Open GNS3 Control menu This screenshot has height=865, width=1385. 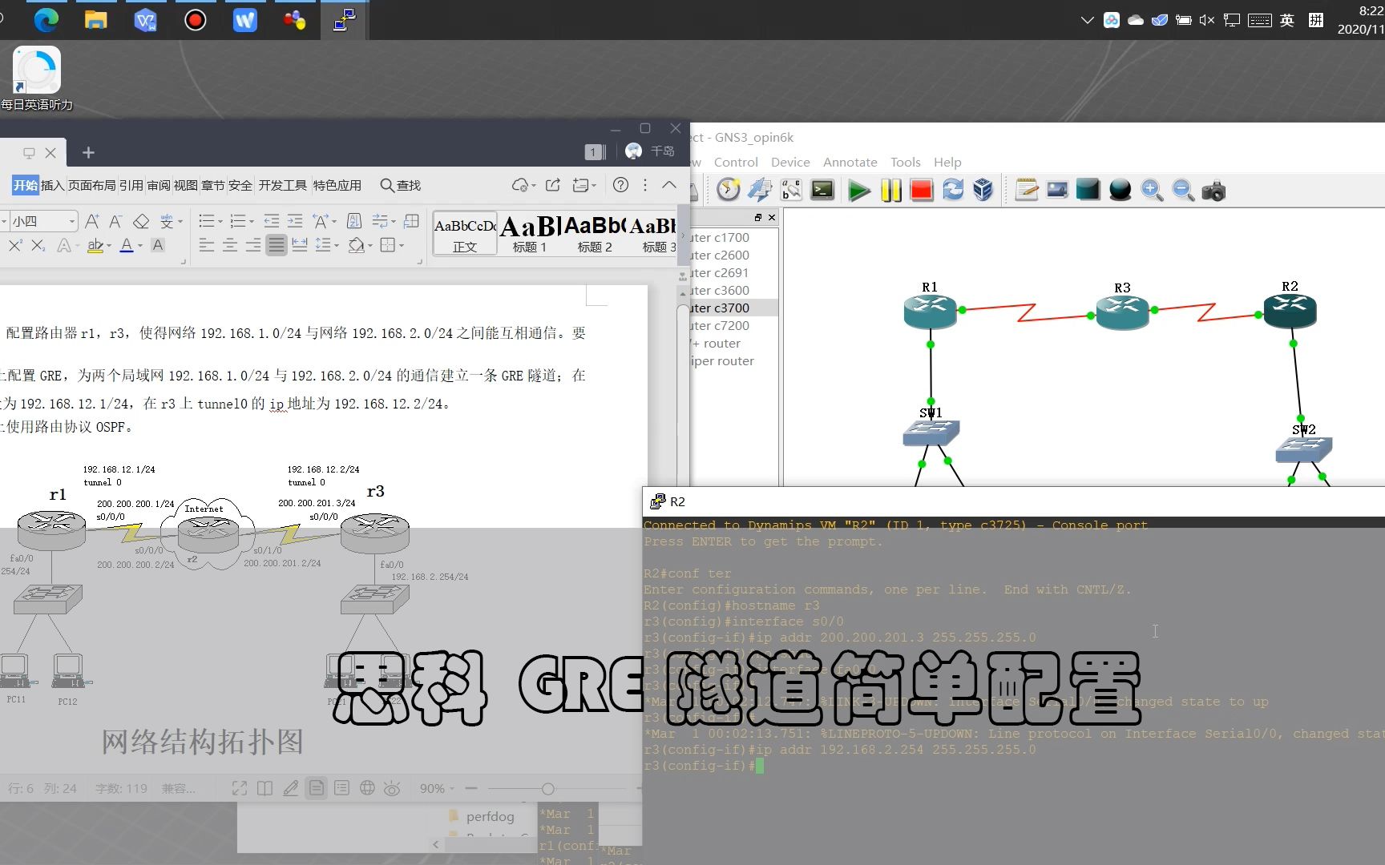(x=736, y=162)
